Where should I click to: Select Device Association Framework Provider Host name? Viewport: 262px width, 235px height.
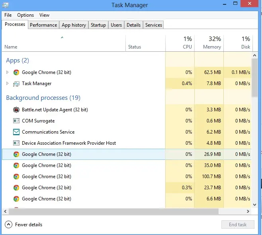[x=69, y=143]
